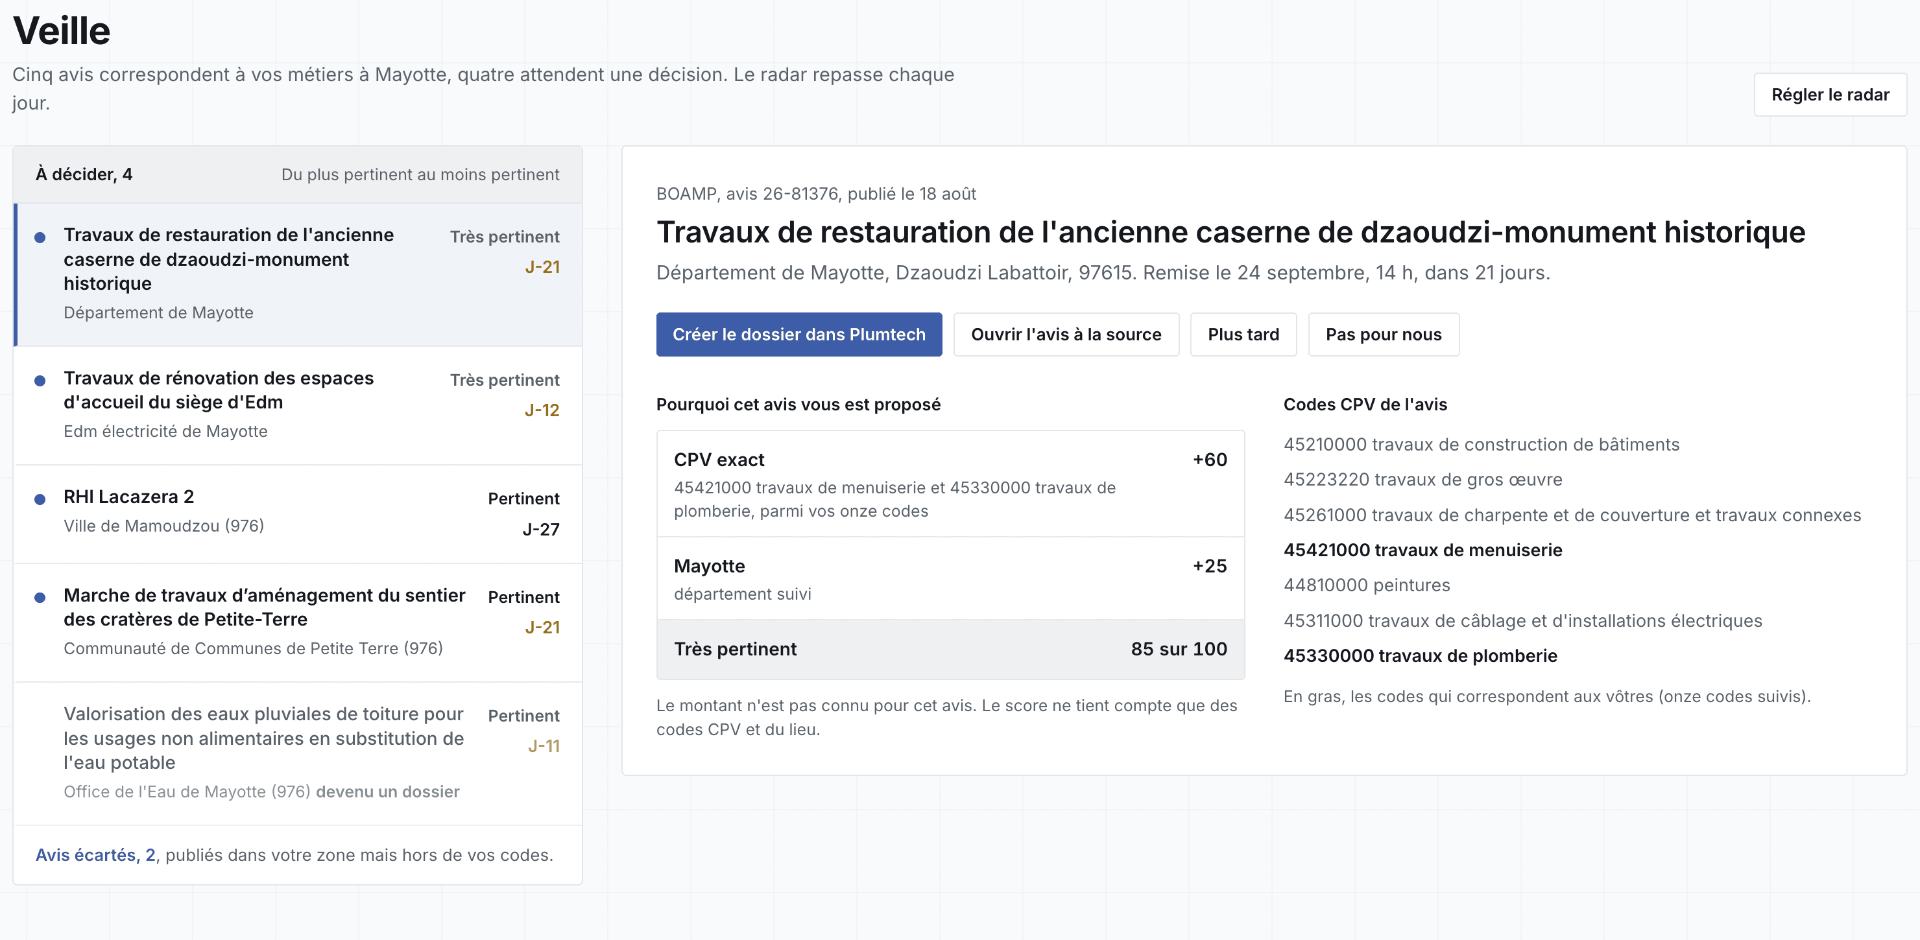Image resolution: width=1920 pixels, height=940 pixels.
Task: Click the blue dot of the caserne notice
Action: [40, 237]
